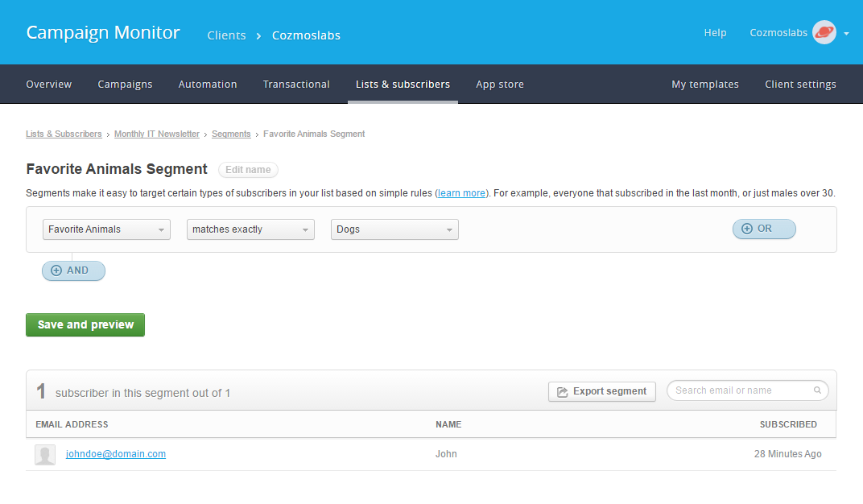Open johndoe@domain.com subscriber link
This screenshot has height=504, width=863.
tap(116, 454)
